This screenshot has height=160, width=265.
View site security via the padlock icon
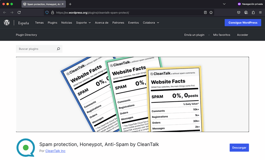pos(52,13)
